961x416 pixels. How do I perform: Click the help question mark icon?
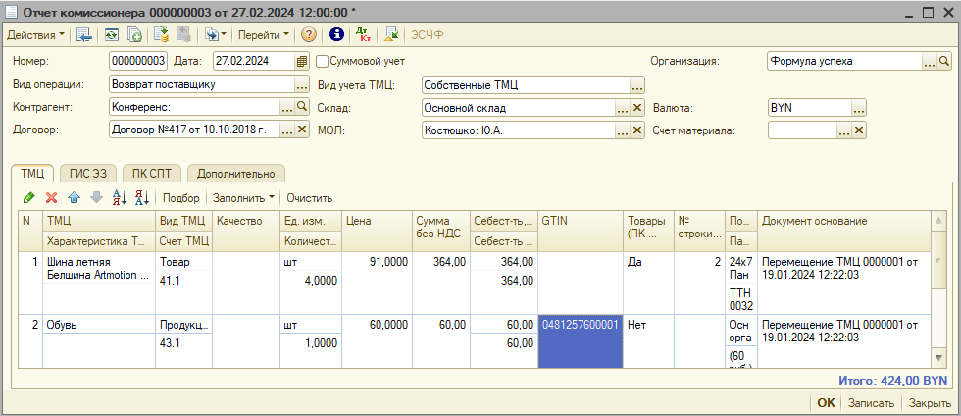tap(309, 34)
